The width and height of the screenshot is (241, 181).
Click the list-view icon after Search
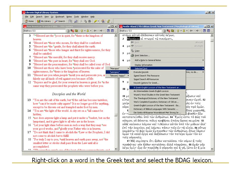[x=70, y=21]
